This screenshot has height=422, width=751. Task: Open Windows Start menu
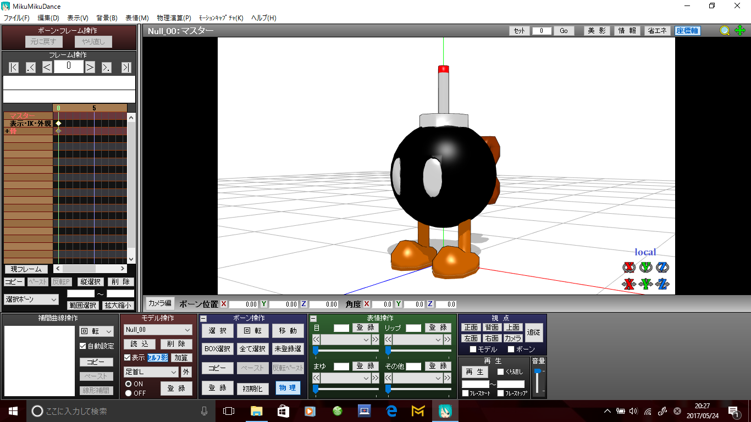pyautogui.click(x=12, y=411)
